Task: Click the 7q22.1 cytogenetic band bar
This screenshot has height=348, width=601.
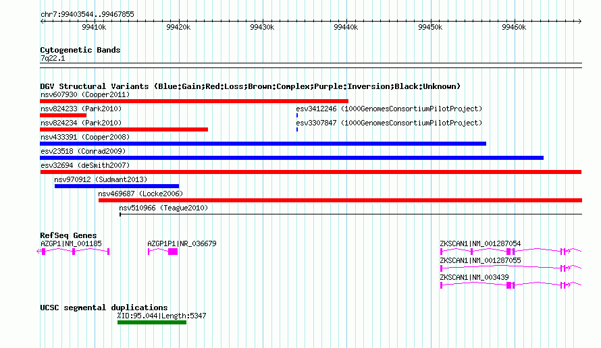Action: [311, 65]
